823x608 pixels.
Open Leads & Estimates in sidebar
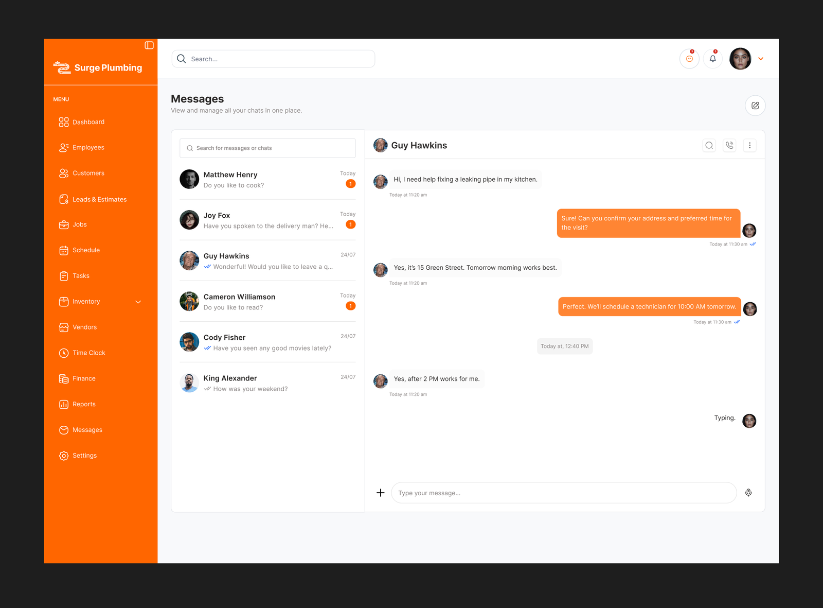point(99,199)
